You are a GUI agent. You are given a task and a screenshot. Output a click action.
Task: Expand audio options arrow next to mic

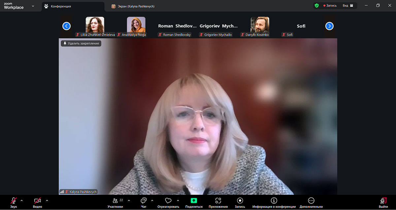pyautogui.click(x=22, y=200)
